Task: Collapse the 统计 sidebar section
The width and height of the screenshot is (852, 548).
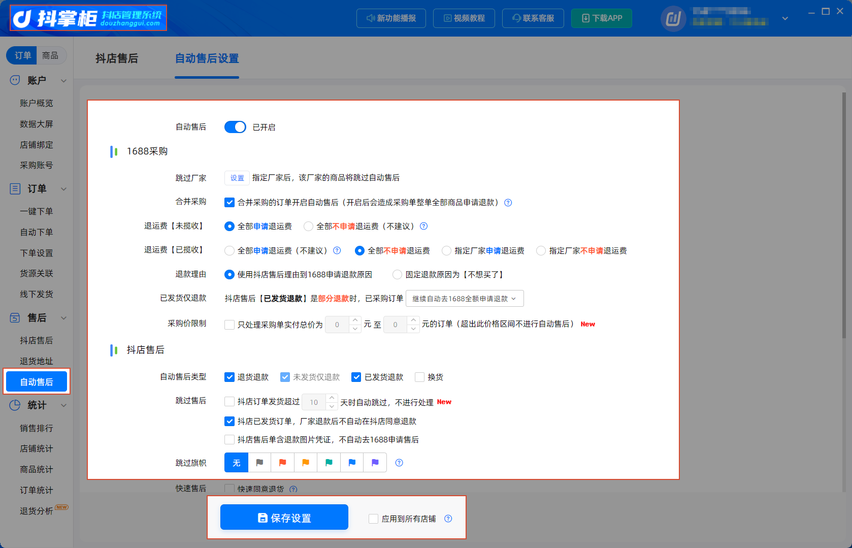Action: point(64,405)
